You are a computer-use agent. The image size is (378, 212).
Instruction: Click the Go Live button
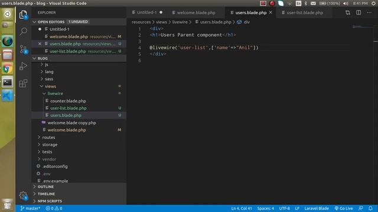point(344,208)
